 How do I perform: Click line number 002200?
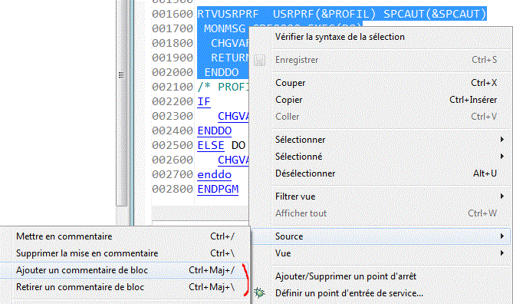click(173, 101)
